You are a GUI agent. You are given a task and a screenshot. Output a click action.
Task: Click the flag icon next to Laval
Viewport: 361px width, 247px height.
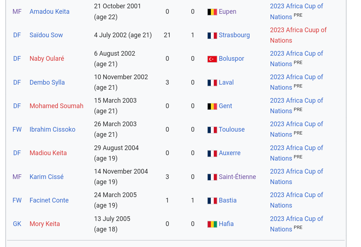(212, 83)
